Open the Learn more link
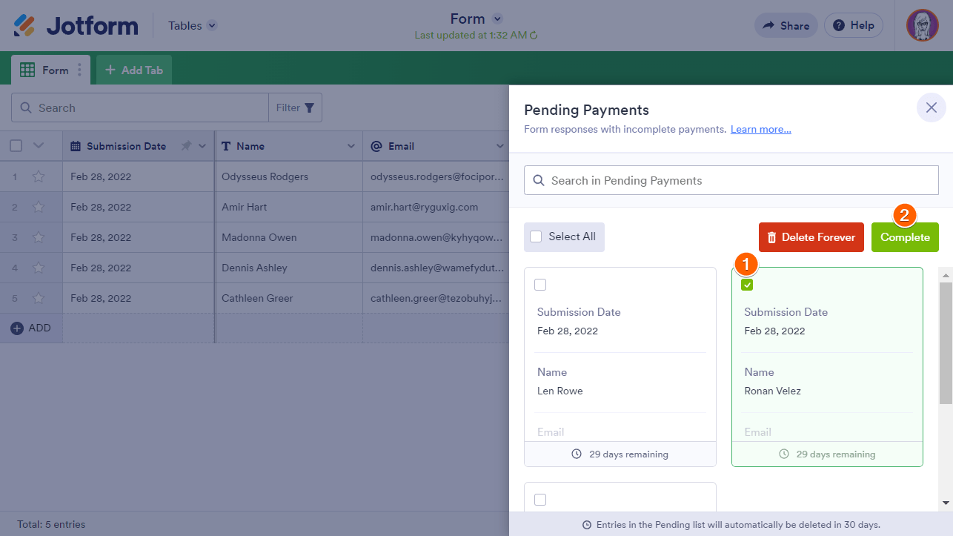This screenshot has height=536, width=953. [760, 130]
